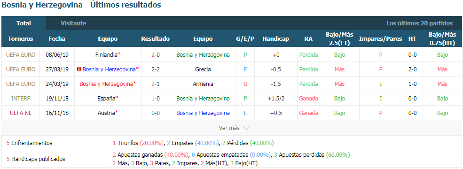463x169 pixels.
Task: Click the INTERF tournament label
Action: 20,98
